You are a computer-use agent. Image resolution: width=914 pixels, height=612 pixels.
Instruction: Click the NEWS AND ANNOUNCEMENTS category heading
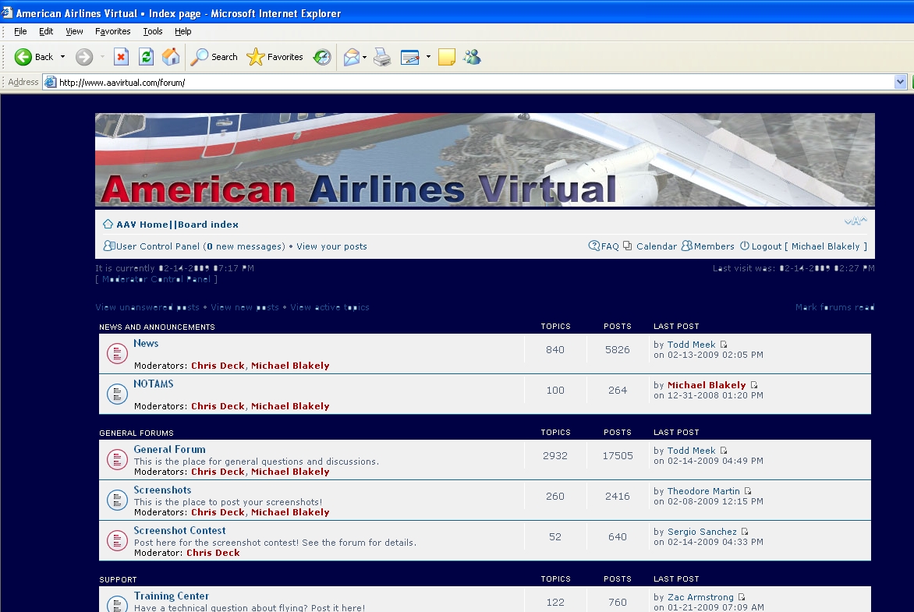[157, 327]
